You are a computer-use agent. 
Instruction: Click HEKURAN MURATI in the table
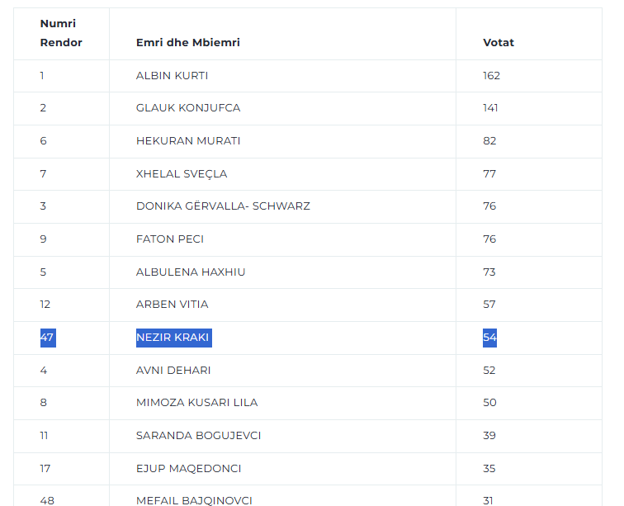[x=188, y=141]
